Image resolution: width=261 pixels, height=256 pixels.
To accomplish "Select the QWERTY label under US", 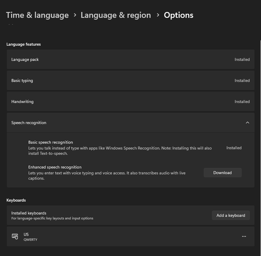I will 30,239.
